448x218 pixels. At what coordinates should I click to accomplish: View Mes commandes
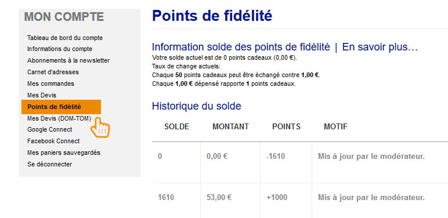(50, 83)
